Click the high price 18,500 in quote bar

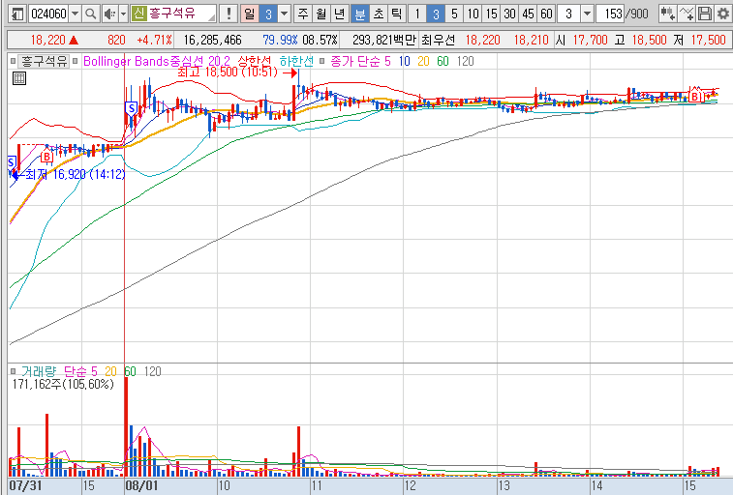649,41
